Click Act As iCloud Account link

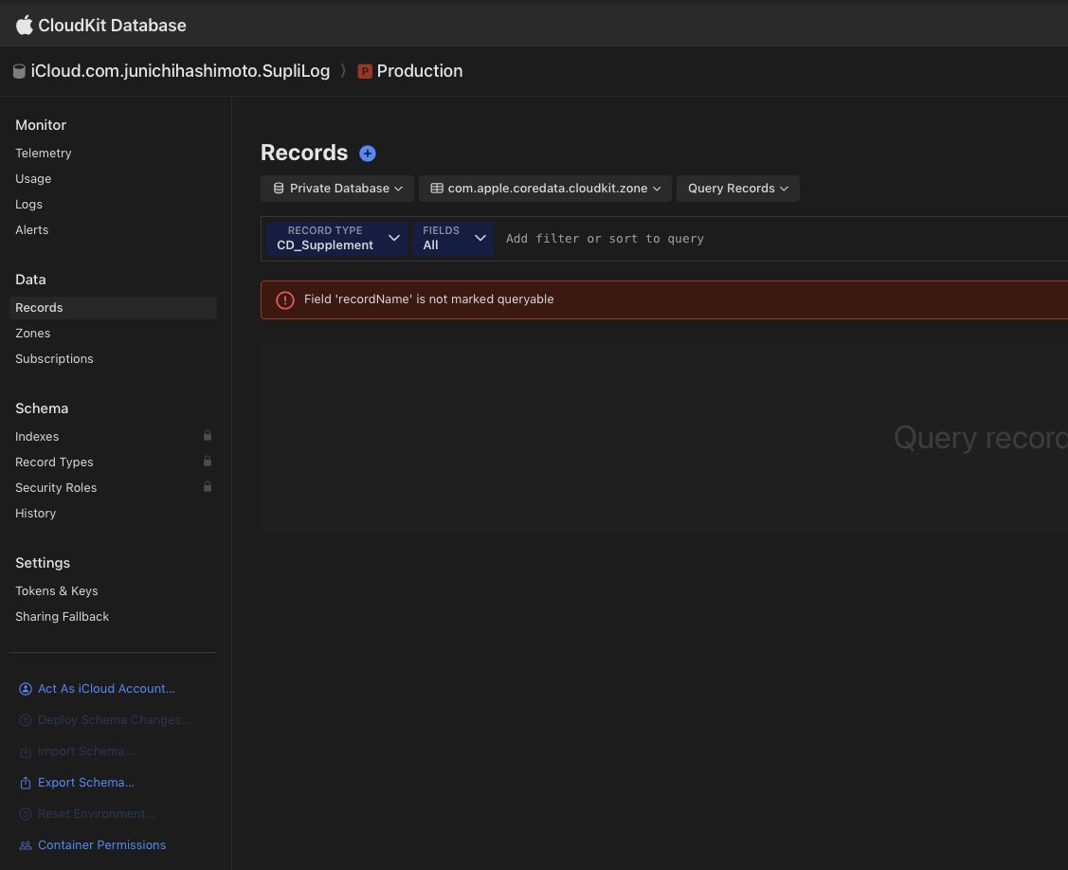[x=106, y=689]
